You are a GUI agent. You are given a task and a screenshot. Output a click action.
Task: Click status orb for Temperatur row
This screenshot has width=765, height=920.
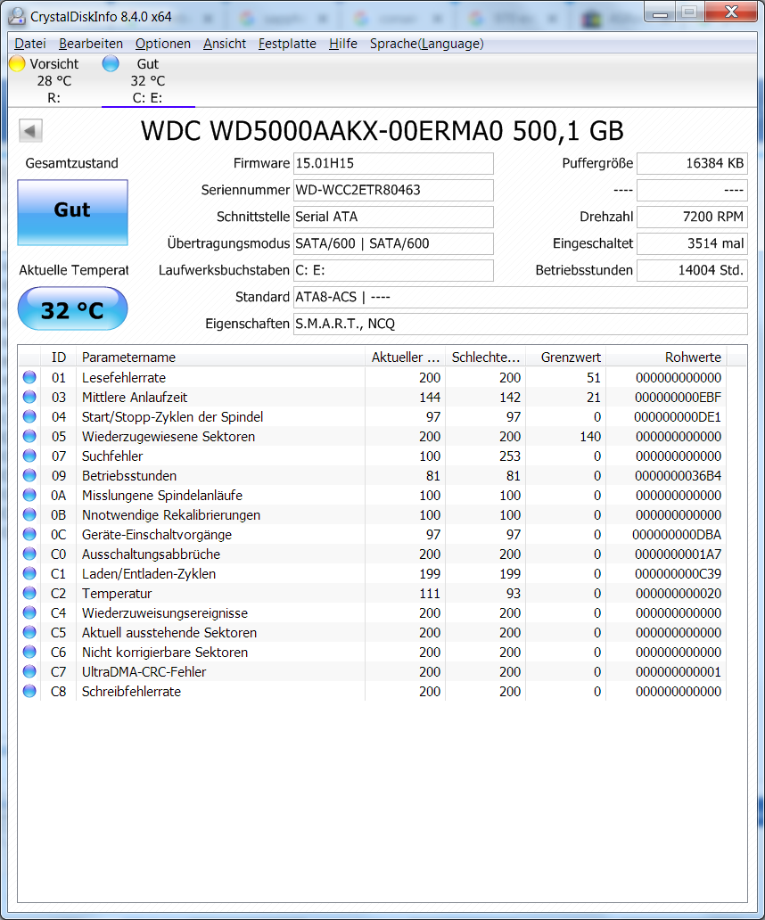pyautogui.click(x=29, y=593)
